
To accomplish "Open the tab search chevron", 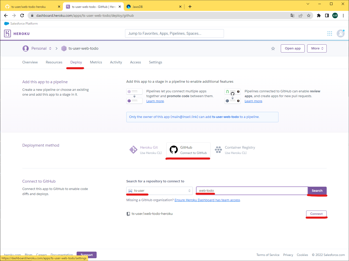I will [x=308, y=4].
